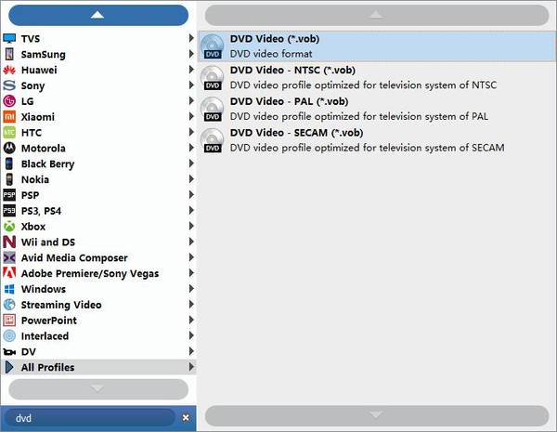Click the DVD disc icon for SECAM profile
The image size is (557, 432).
click(212, 140)
